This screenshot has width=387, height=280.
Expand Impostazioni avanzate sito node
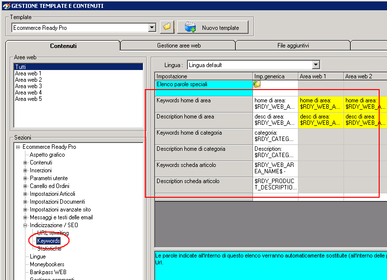pyautogui.click(x=25, y=210)
